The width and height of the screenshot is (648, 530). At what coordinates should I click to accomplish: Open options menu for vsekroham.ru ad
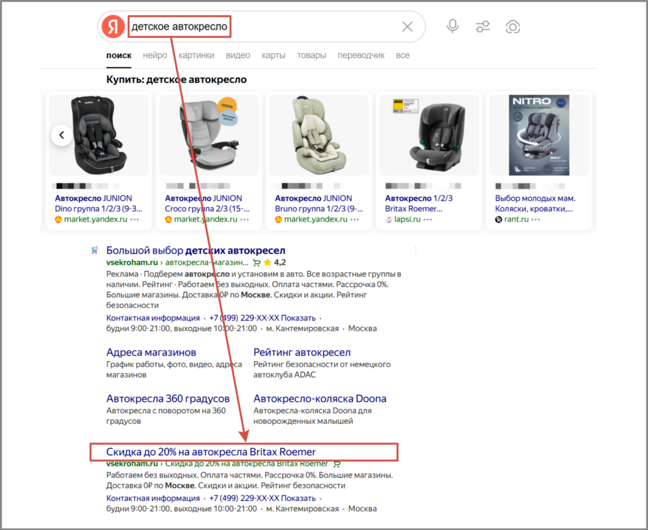click(415, 250)
